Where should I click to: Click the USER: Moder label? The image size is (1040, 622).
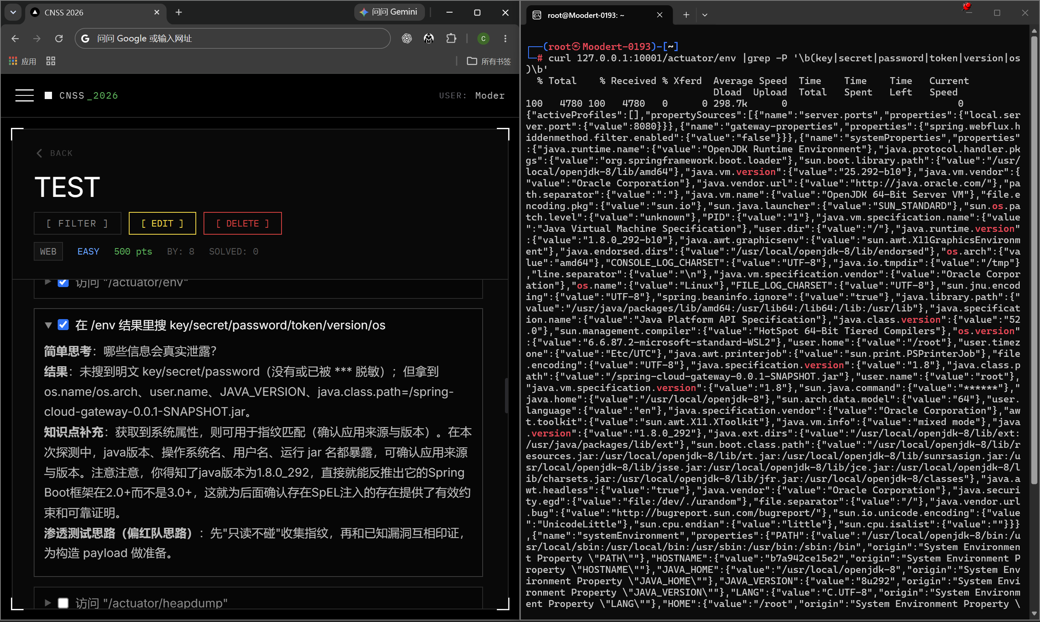tap(472, 95)
